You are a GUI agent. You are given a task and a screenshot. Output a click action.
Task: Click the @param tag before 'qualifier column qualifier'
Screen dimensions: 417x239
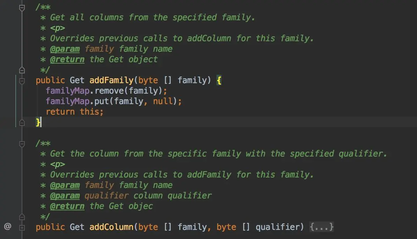65,196
